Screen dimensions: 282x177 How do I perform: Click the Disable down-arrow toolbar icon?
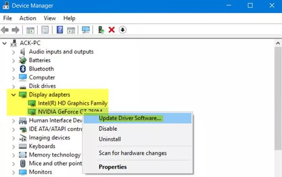pos(123,30)
